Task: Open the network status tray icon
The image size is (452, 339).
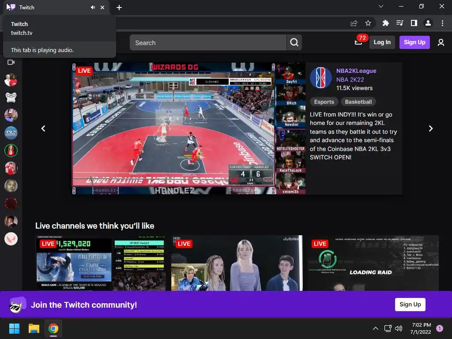Action: point(388,328)
